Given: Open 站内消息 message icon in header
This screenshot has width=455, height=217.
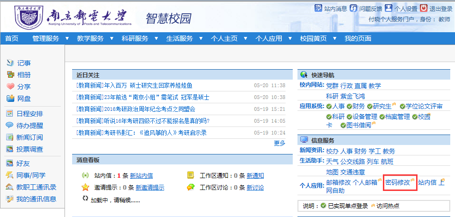Looking at the screenshot, I should pyautogui.click(x=318, y=9).
